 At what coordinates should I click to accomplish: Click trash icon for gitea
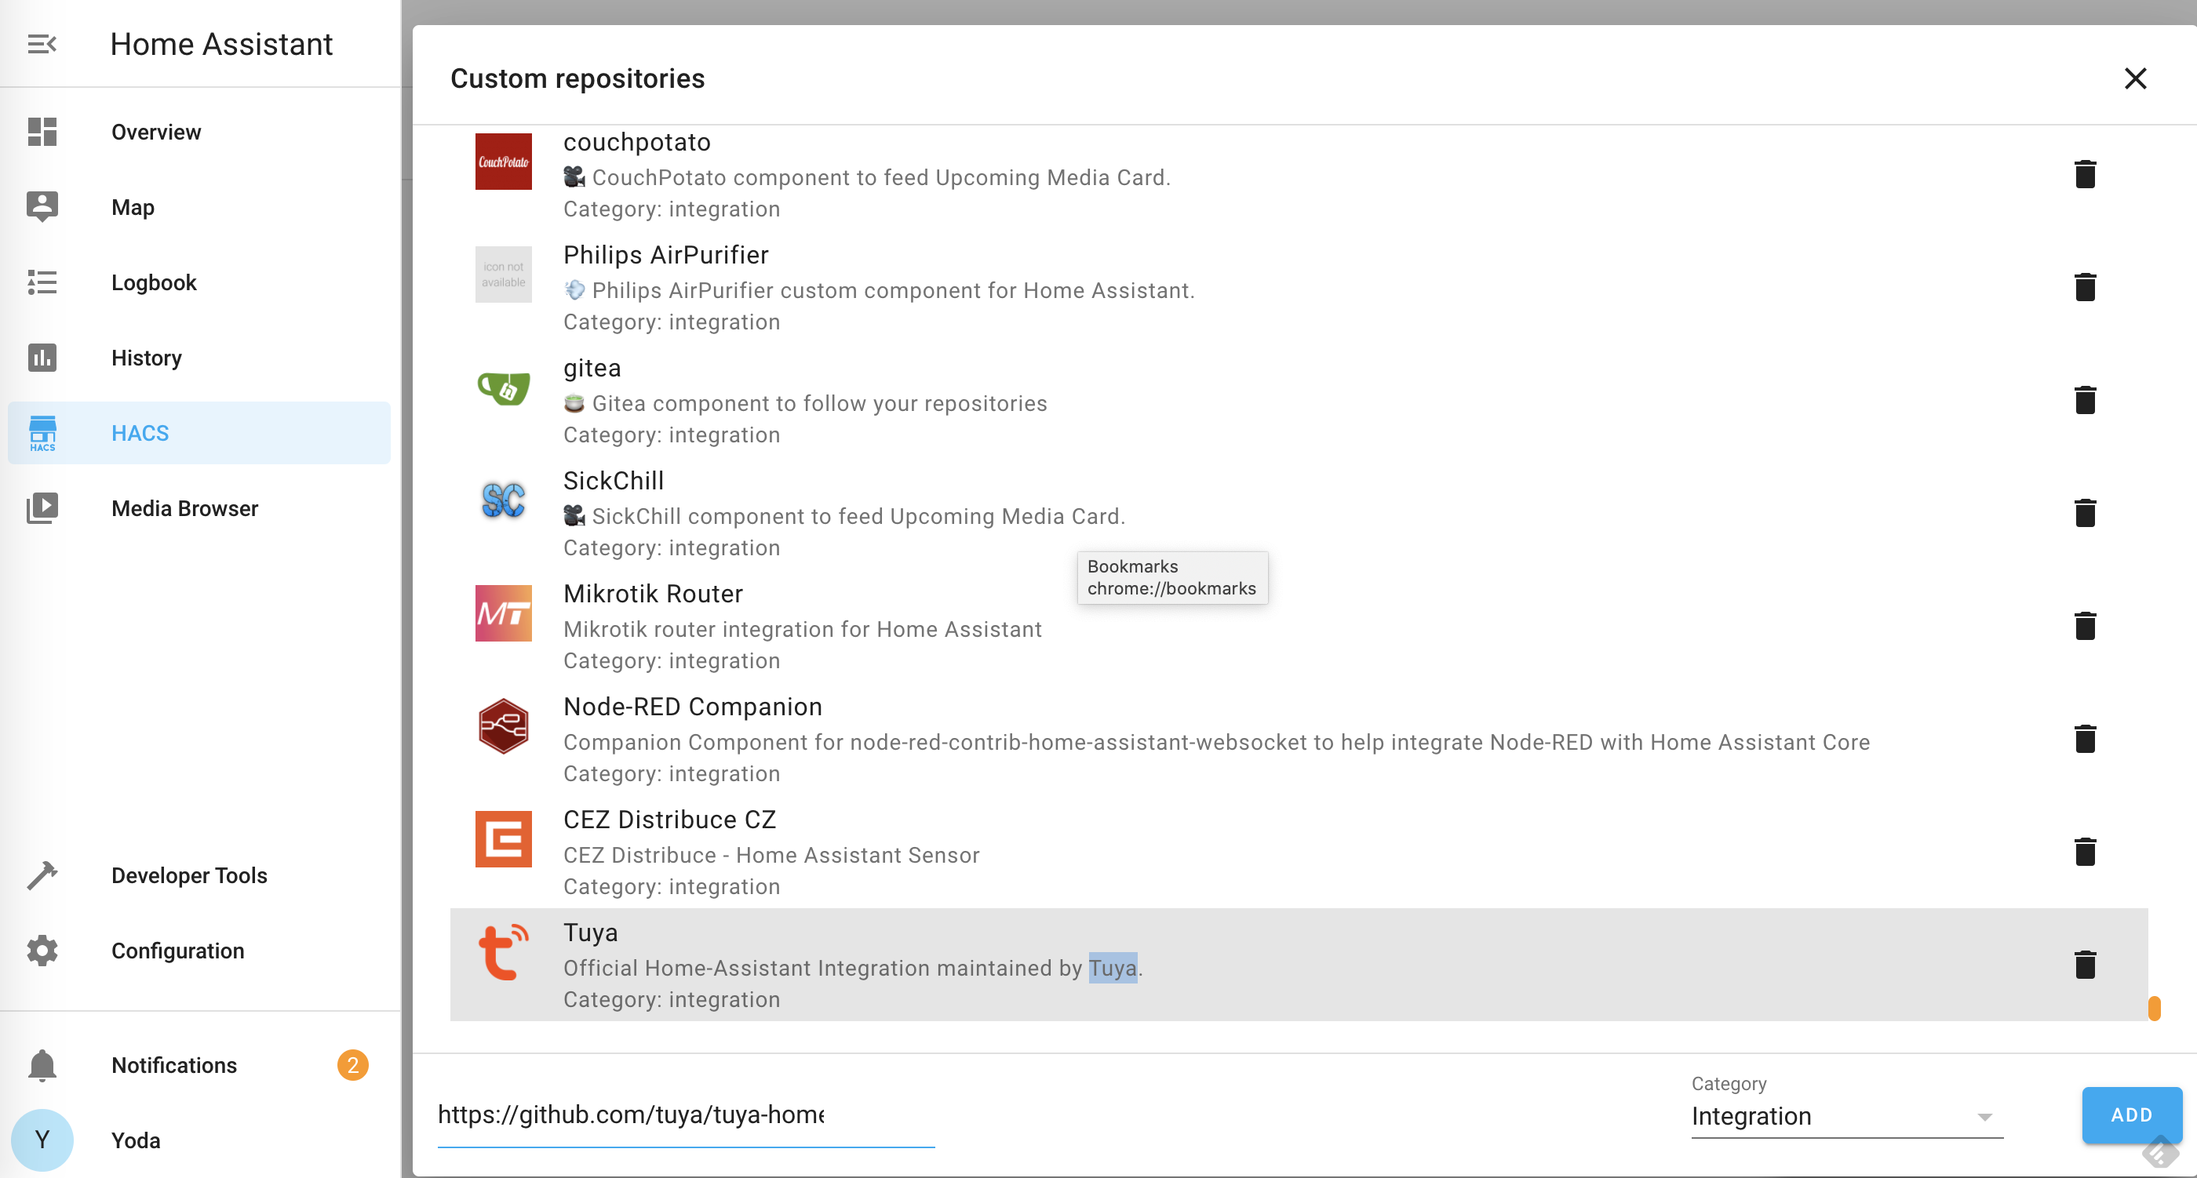2085,400
